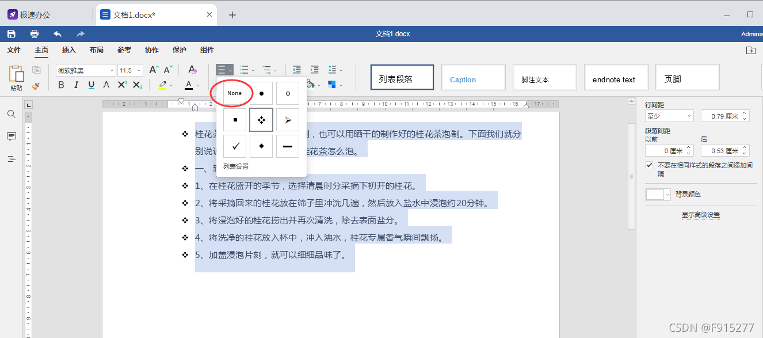This screenshot has width=763, height=338.
Task: Redo the last undone action
Action: (x=81, y=34)
